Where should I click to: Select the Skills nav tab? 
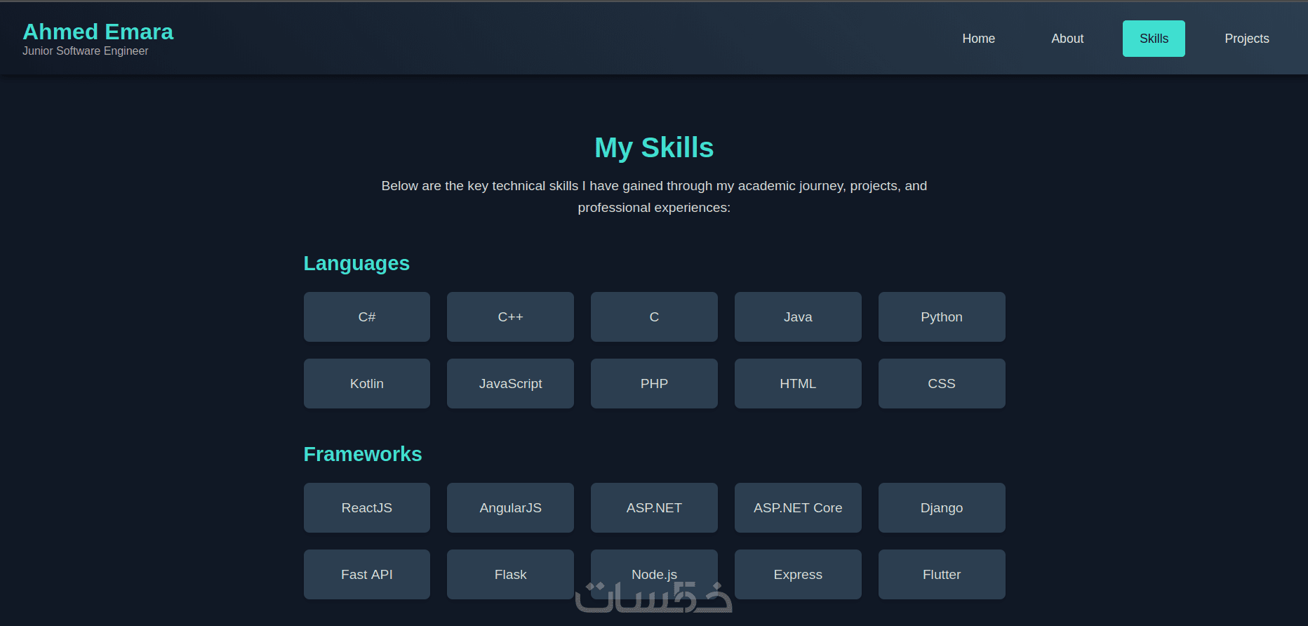tap(1154, 39)
